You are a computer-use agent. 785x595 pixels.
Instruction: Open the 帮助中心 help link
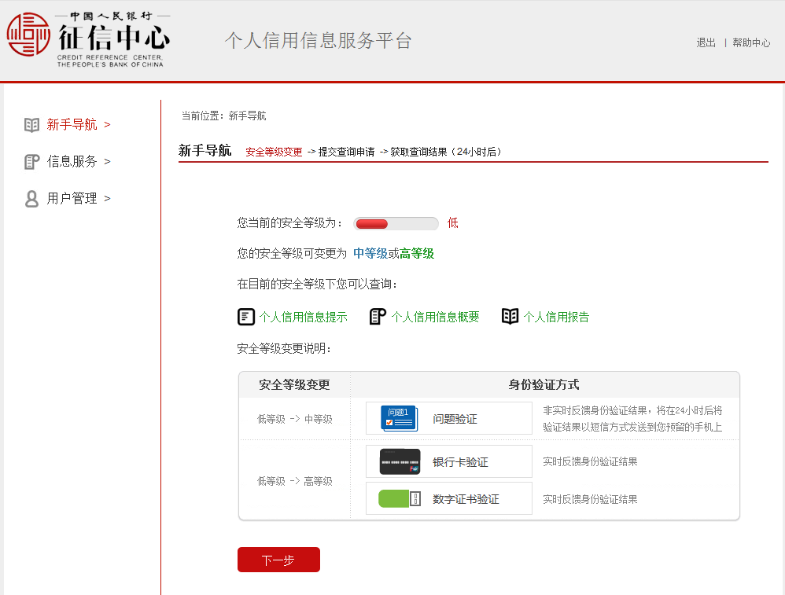point(751,43)
